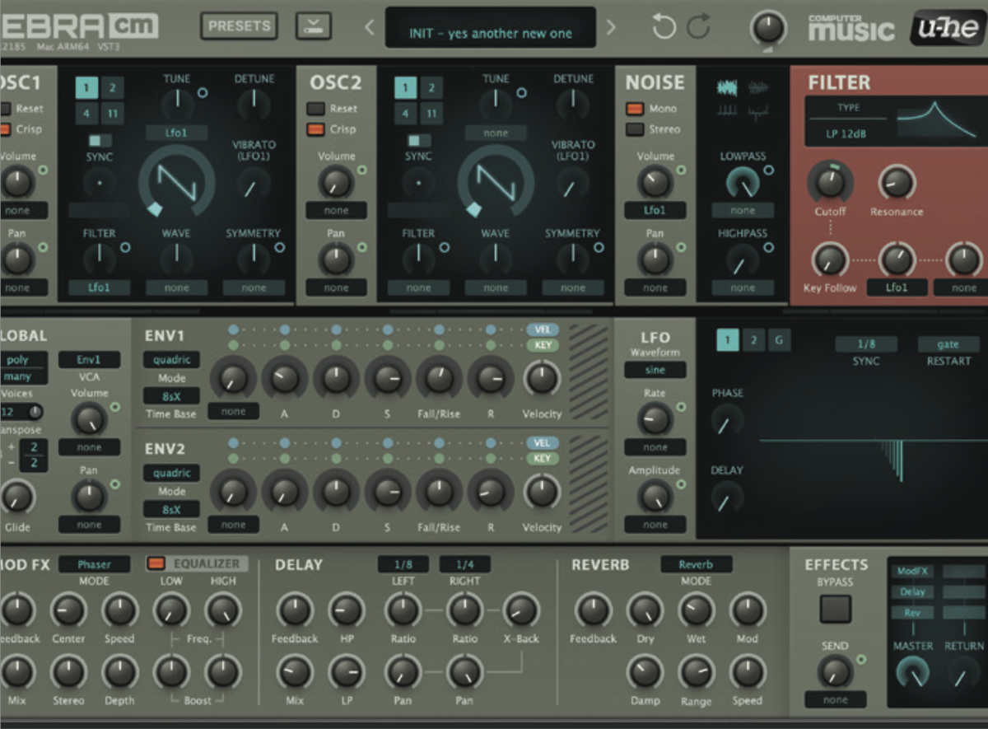Open the Delay LEFT sync dropdown showing 1/8
This screenshot has height=729, width=988.
coord(403,564)
